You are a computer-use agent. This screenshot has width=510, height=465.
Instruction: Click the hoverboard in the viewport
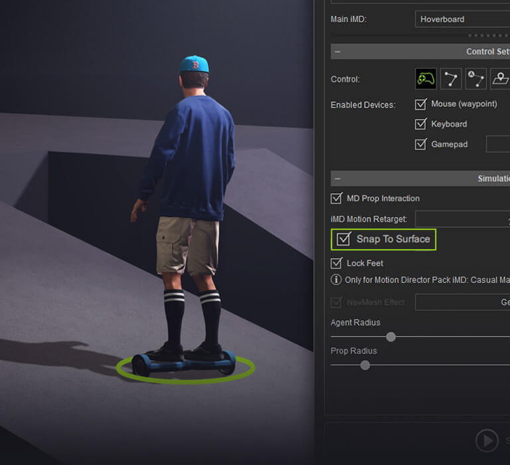[184, 363]
